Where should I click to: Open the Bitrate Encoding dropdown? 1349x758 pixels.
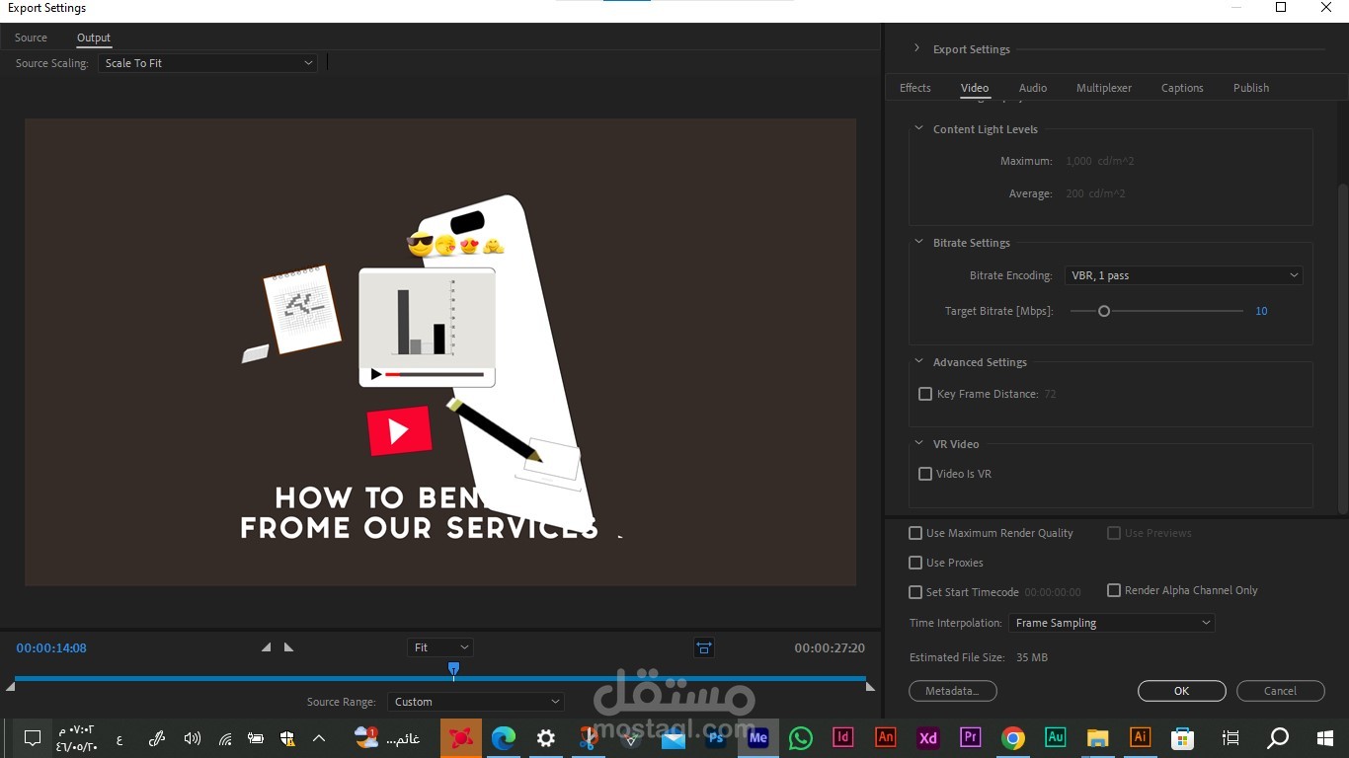[x=1183, y=275]
